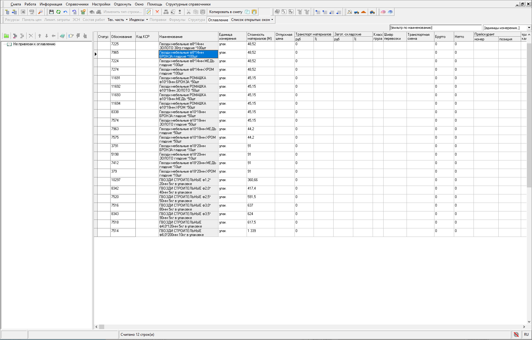Click the pointing hand icon in left panel
532x340 pixels.
[71, 36]
